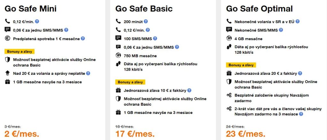Click help icon beside Predplatená spotreba 1 €
The height and width of the screenshot is (140, 327).
point(83,38)
